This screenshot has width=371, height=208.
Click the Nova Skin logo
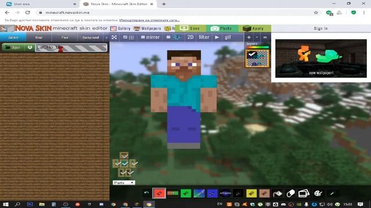point(33,28)
